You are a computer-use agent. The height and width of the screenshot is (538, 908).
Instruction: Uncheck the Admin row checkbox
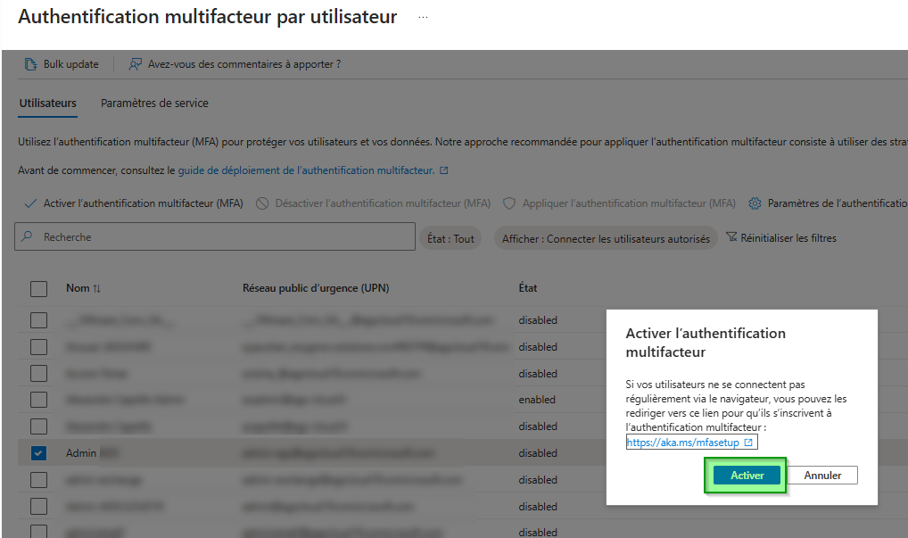click(38, 452)
